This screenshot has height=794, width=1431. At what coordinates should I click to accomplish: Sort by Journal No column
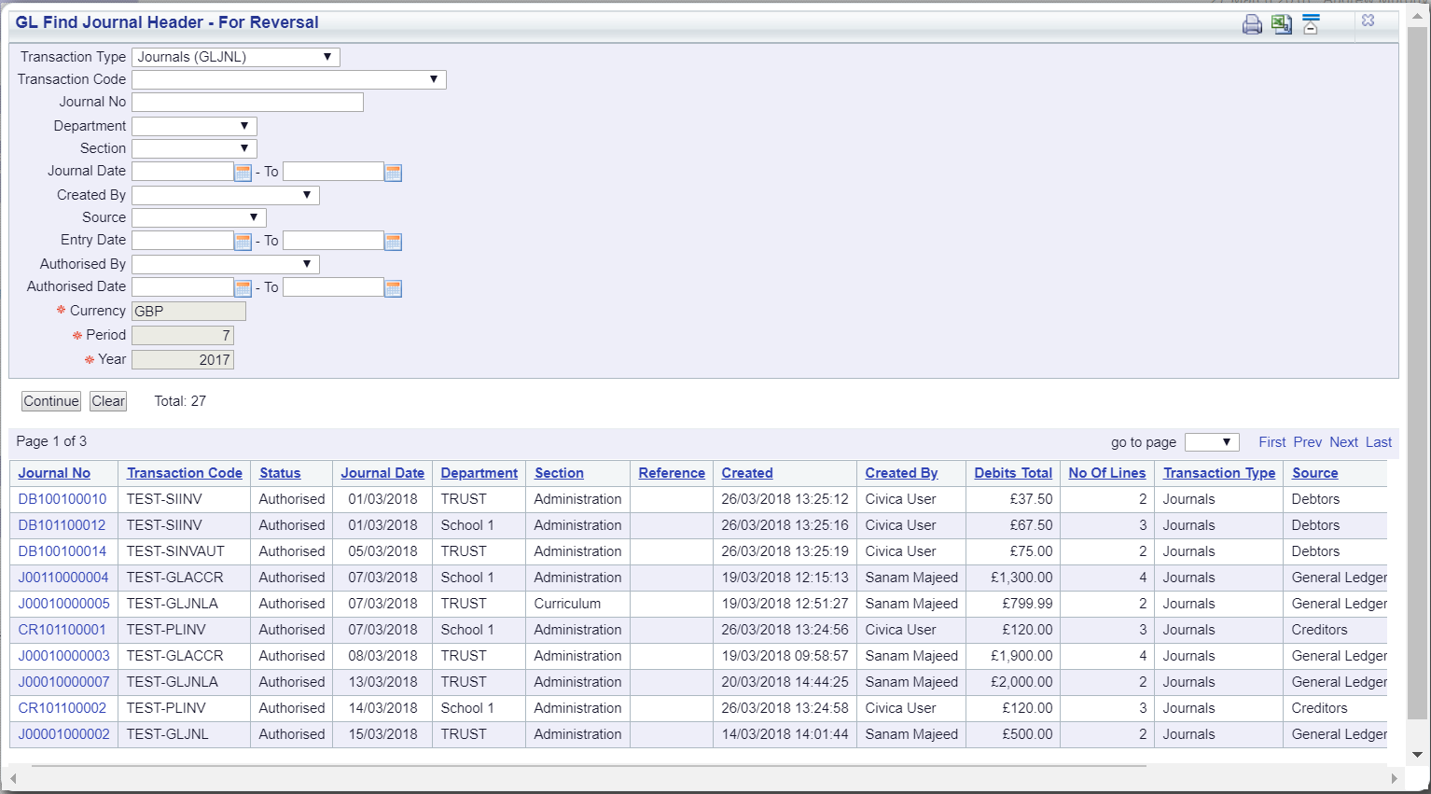pos(54,473)
